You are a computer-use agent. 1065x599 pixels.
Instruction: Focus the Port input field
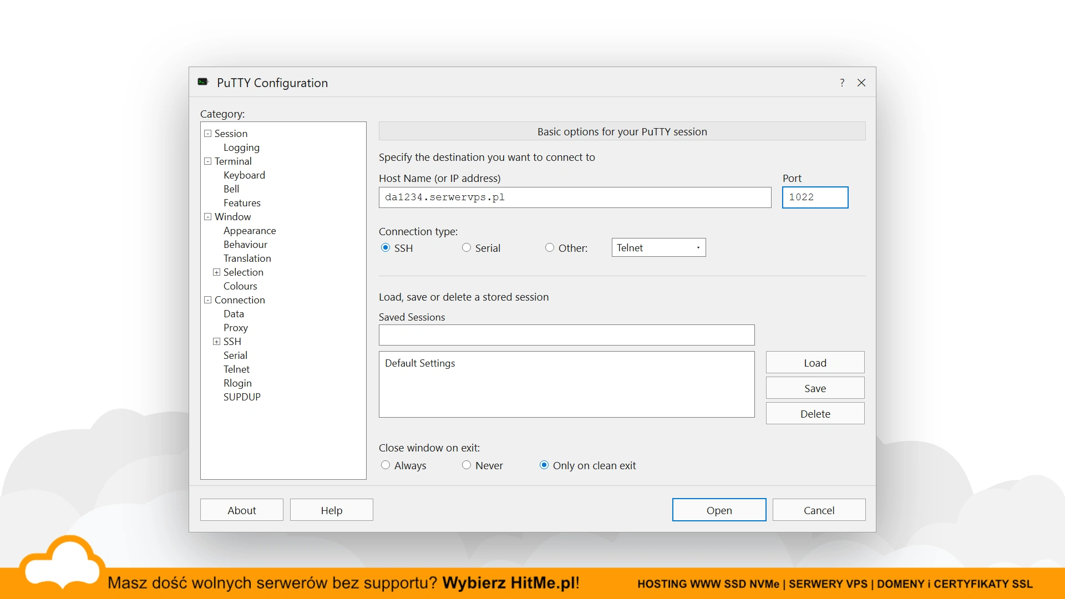pos(815,197)
